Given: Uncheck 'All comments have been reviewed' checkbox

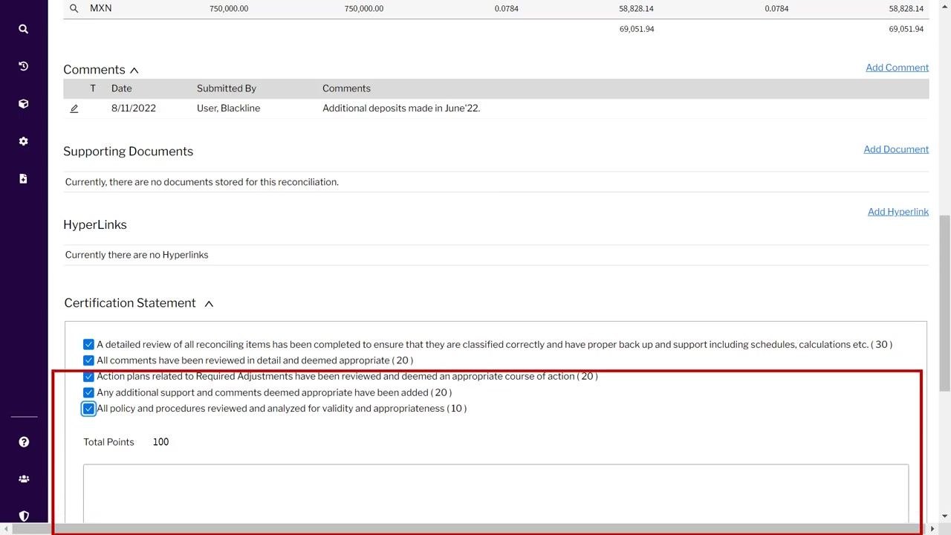Looking at the screenshot, I should [88, 360].
